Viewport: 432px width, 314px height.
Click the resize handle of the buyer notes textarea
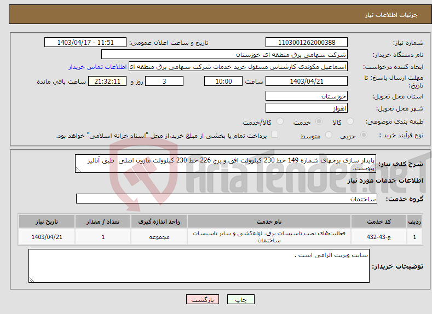point(32,280)
